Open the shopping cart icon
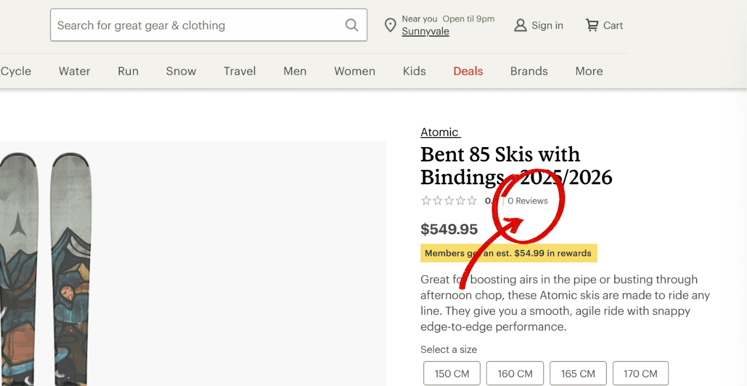 coord(592,25)
